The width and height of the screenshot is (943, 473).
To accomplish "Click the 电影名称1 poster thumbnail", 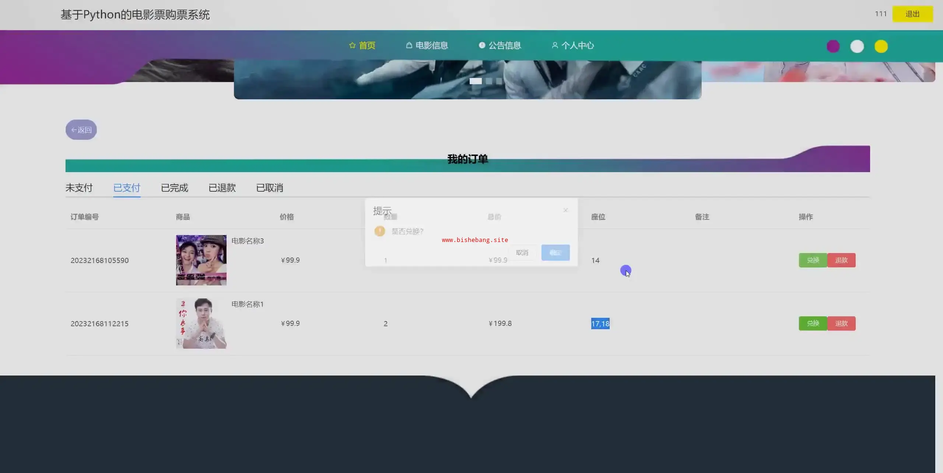I will pos(201,323).
